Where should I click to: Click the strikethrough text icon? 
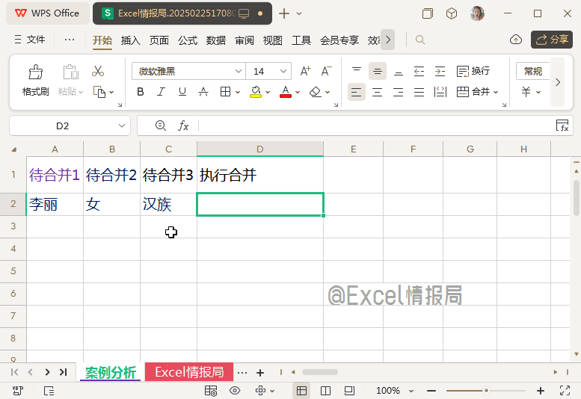coord(203,92)
